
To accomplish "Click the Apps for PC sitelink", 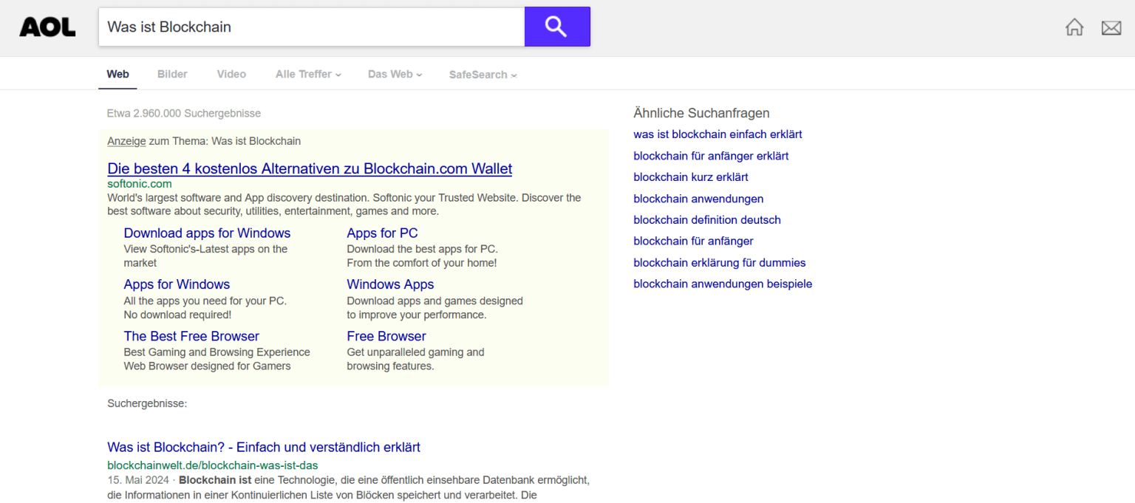I will tap(382, 233).
